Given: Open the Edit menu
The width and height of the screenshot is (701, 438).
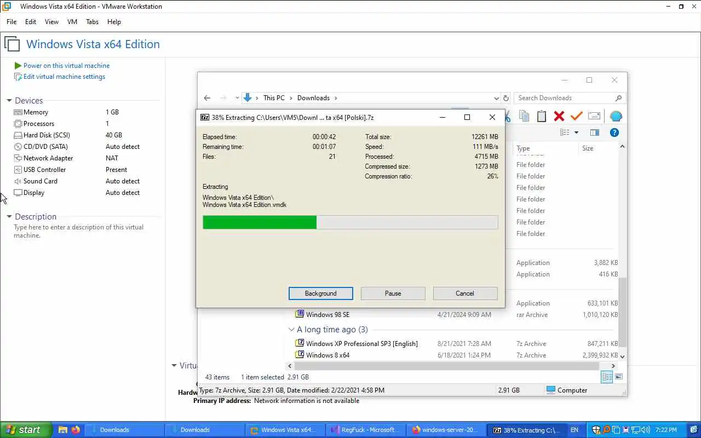Looking at the screenshot, I should click(x=31, y=22).
